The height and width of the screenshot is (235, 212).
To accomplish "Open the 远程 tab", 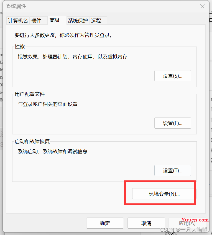I will [x=98, y=21].
